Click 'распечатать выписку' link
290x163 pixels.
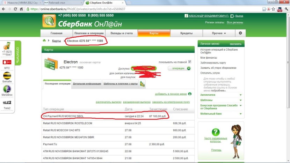109,102
